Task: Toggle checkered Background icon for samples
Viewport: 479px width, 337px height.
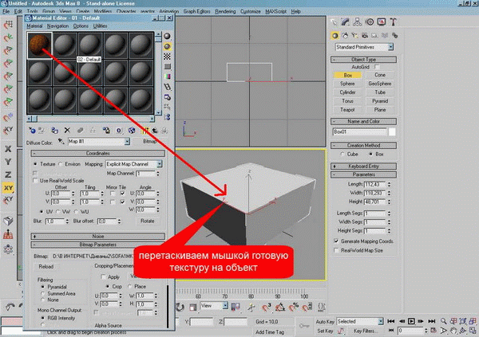Action: 168,57
